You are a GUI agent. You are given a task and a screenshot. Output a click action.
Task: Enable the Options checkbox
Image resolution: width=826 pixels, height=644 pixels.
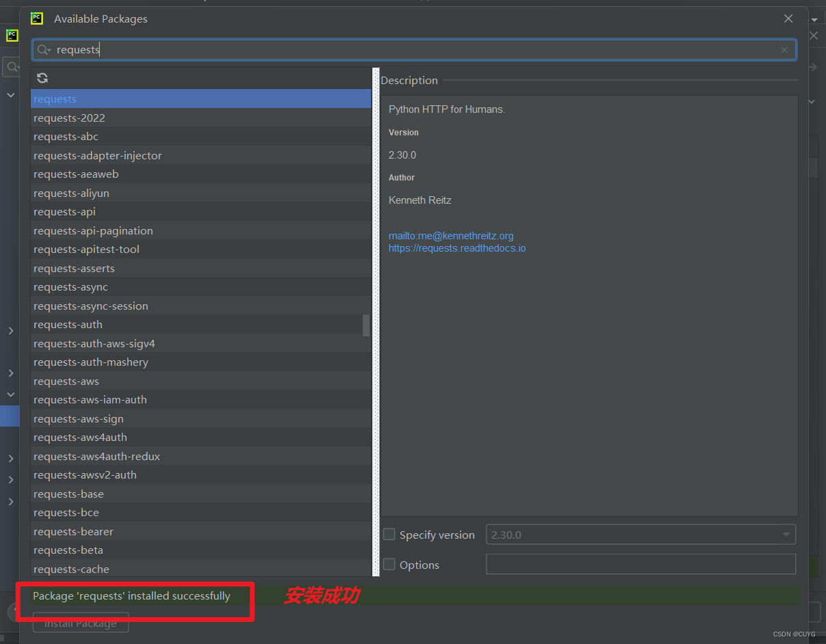389,565
